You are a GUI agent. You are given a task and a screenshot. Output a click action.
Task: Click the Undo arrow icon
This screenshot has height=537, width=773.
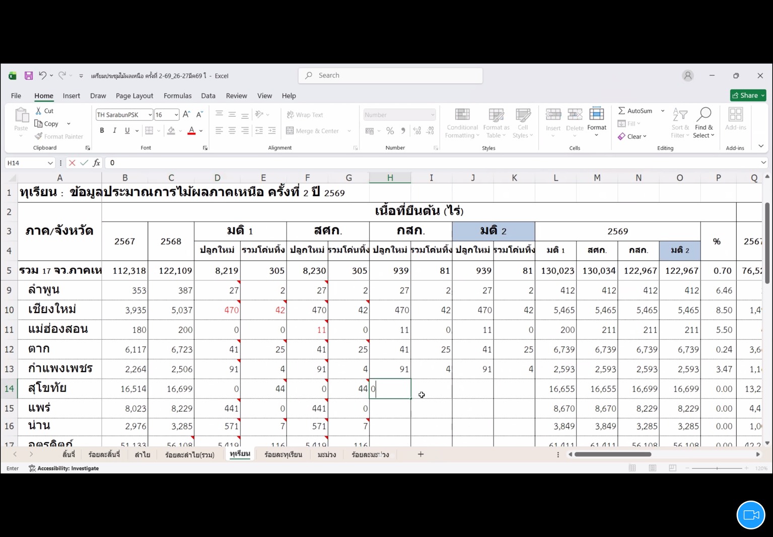[42, 75]
